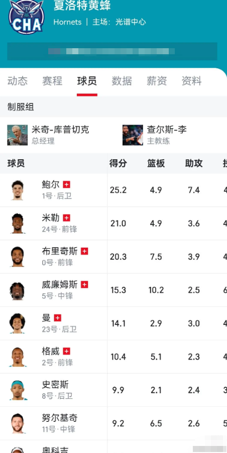
Task: Open the 薪资 tab
Action: (x=157, y=81)
